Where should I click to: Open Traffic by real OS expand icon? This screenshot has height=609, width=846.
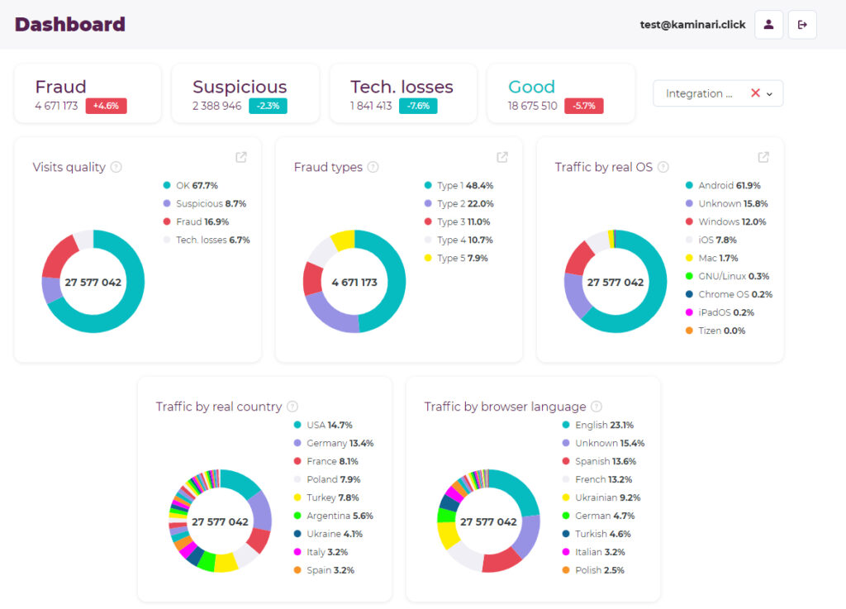[763, 157]
